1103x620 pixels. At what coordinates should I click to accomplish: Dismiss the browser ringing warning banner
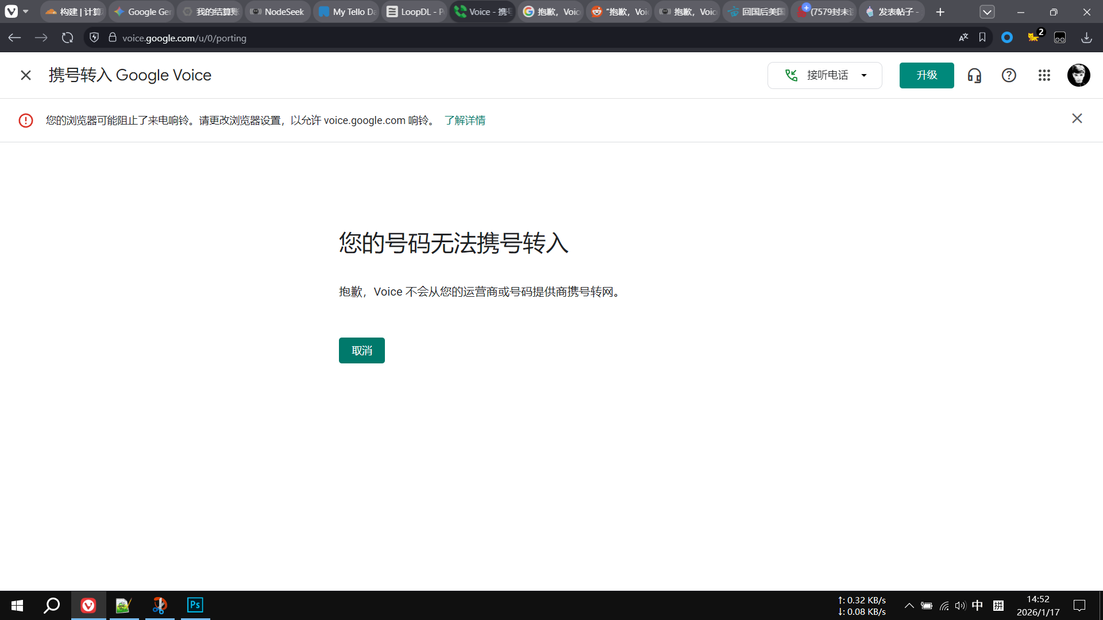coord(1077,118)
